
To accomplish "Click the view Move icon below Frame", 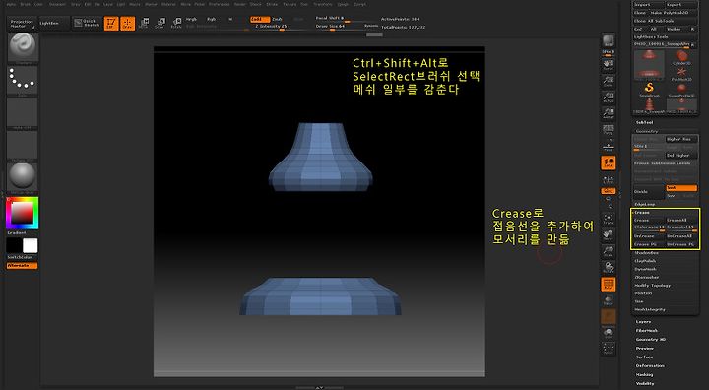I will (x=609, y=235).
